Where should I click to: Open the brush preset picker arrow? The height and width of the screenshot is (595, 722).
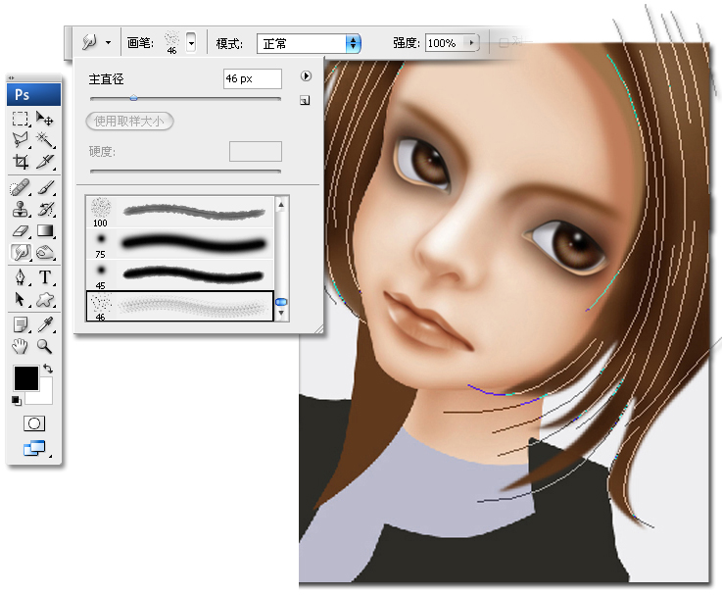pyautogui.click(x=191, y=43)
